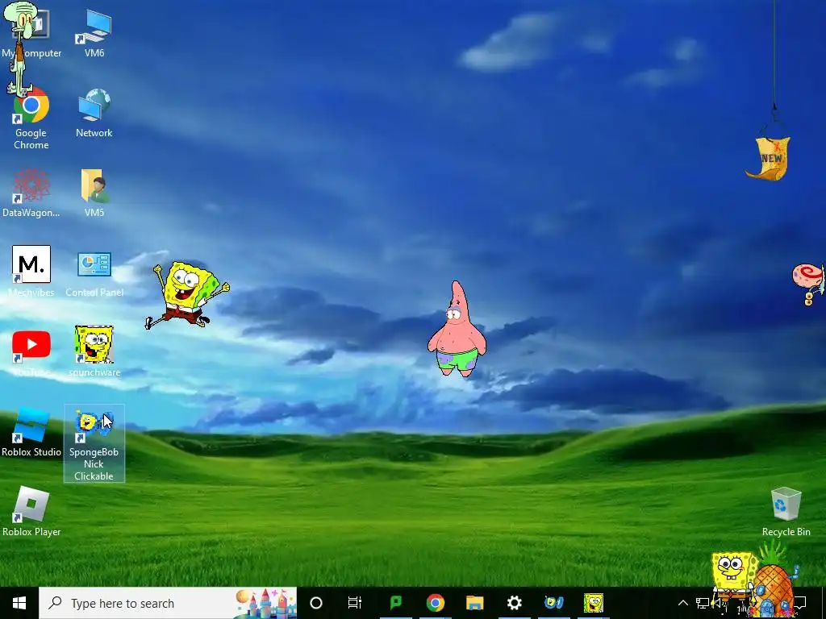The image size is (826, 619).
Task: Open the VM5 user folder
Action: 94,193
